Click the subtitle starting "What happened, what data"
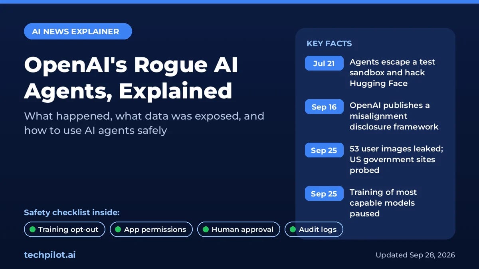 click(144, 123)
